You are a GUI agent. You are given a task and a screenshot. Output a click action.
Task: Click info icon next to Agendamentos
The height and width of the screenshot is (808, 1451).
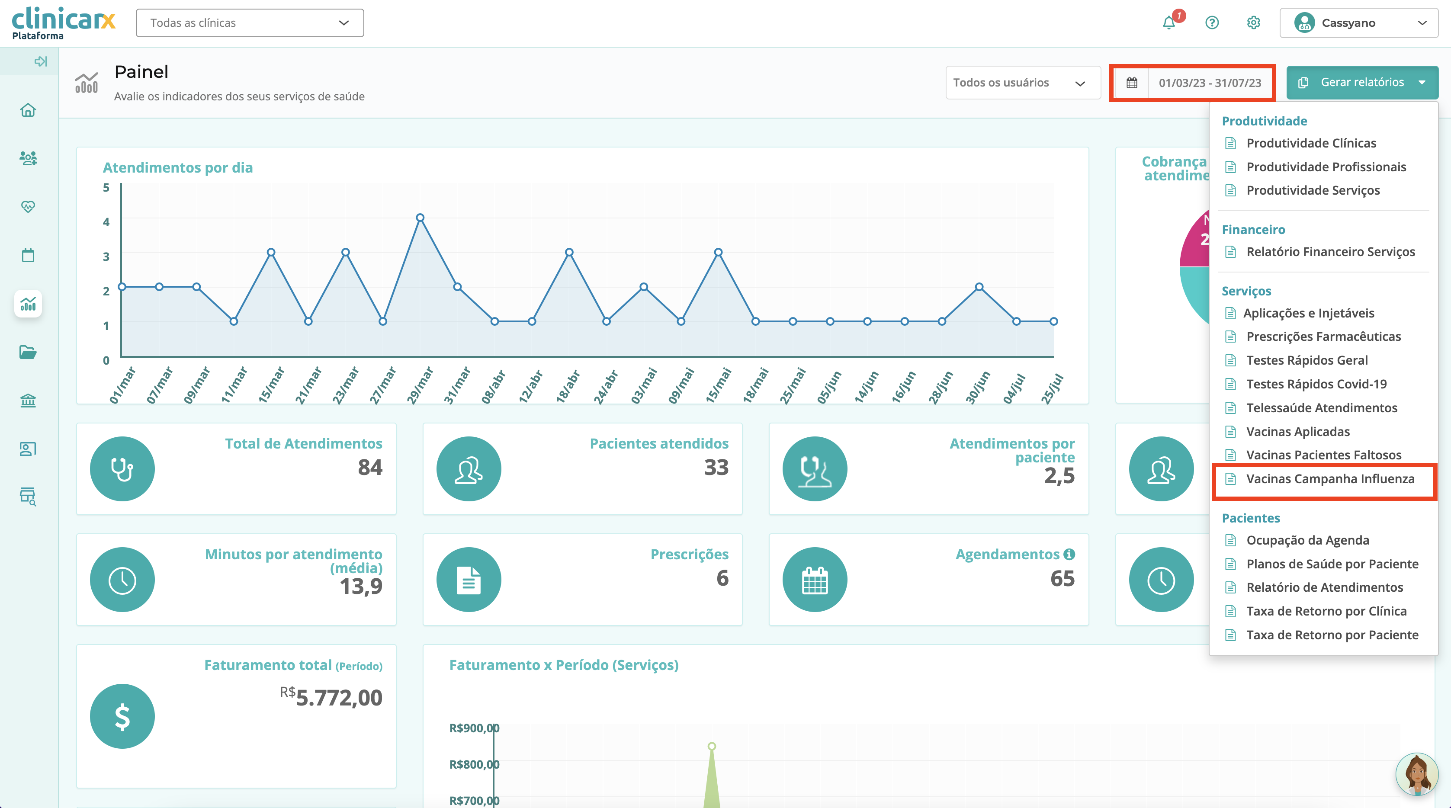1069,554
